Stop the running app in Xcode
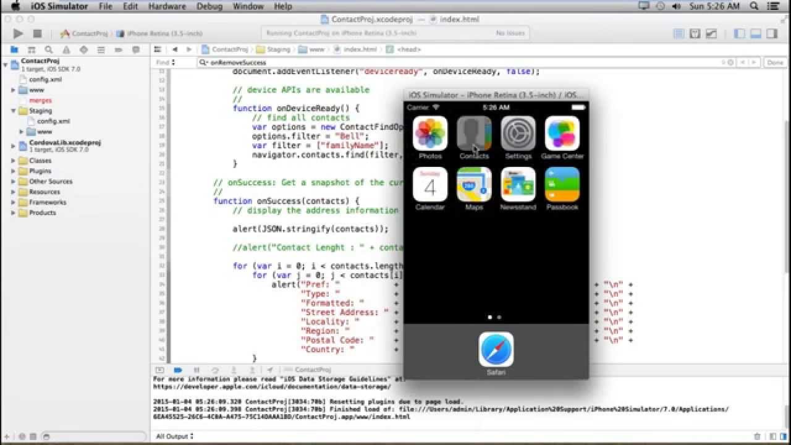791x445 pixels. pyautogui.click(x=37, y=33)
